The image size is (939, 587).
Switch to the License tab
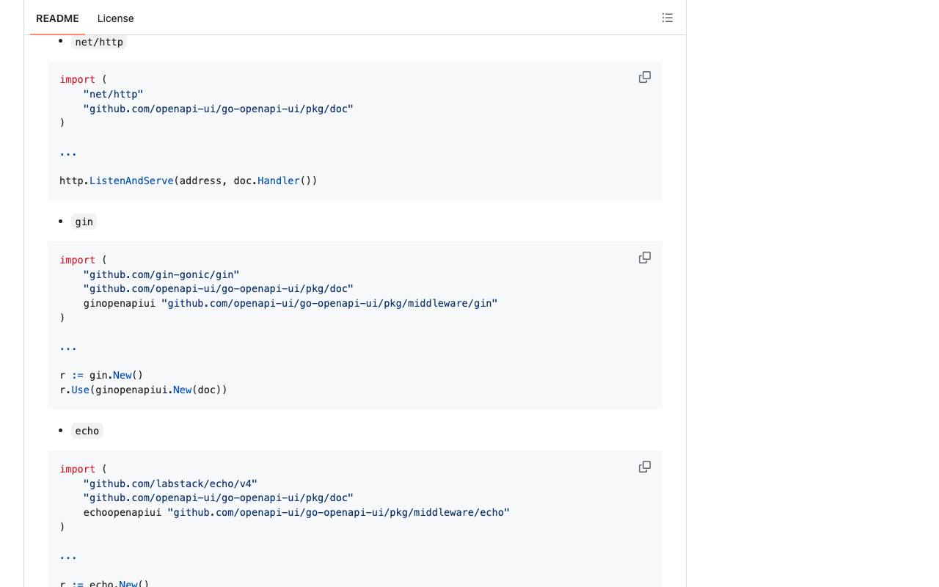115,18
